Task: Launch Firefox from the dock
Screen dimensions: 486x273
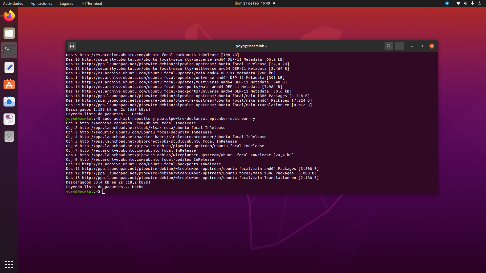Action: pos(9,16)
